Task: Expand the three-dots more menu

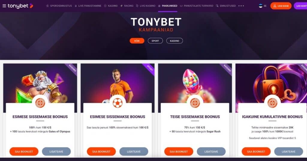Action: pos(241,6)
